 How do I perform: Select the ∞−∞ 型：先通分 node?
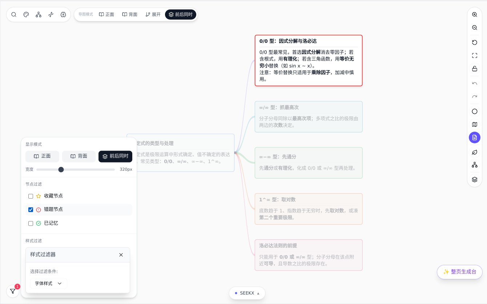pos(309,163)
